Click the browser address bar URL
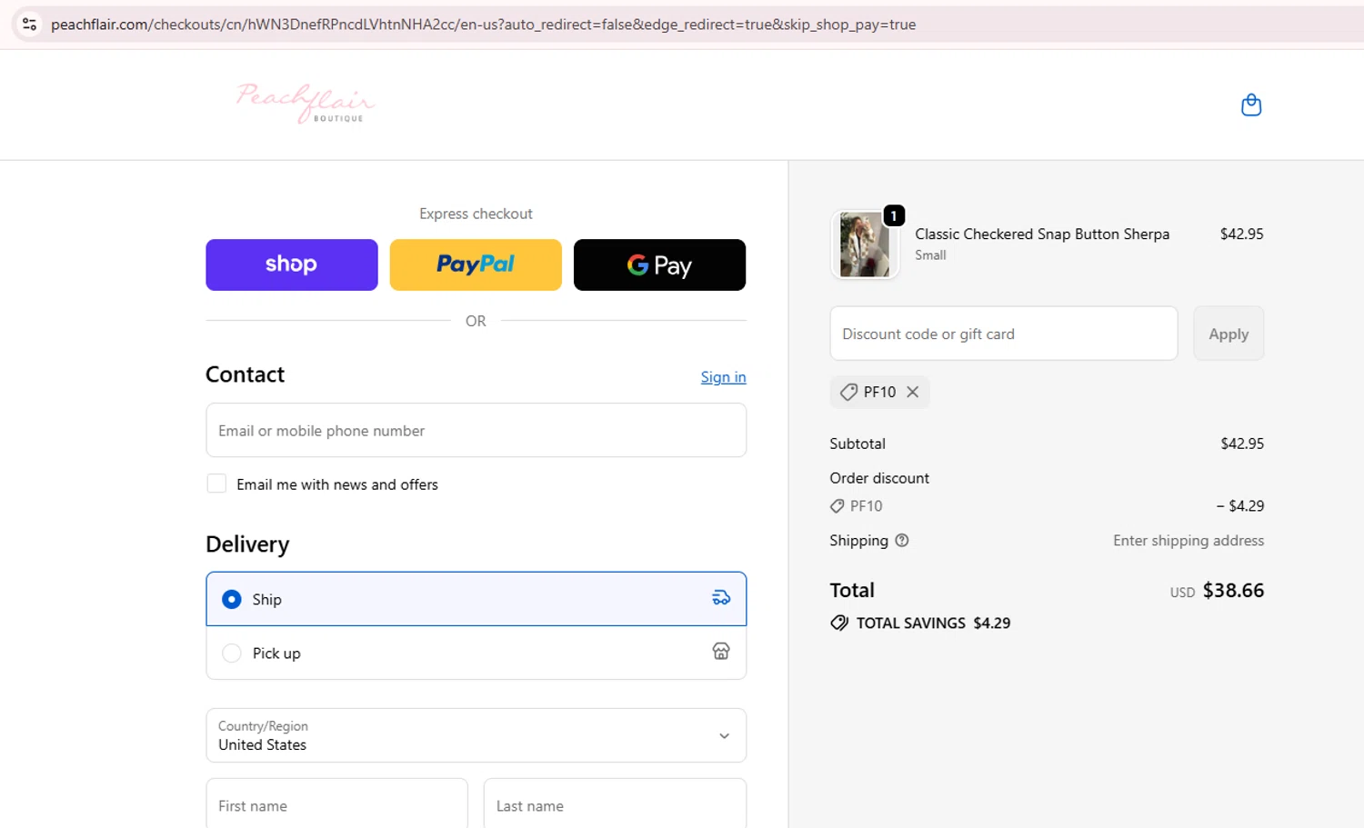The width and height of the screenshot is (1364, 828). [x=483, y=25]
